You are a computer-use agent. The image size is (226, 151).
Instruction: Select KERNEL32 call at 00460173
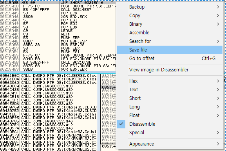coord(48,135)
